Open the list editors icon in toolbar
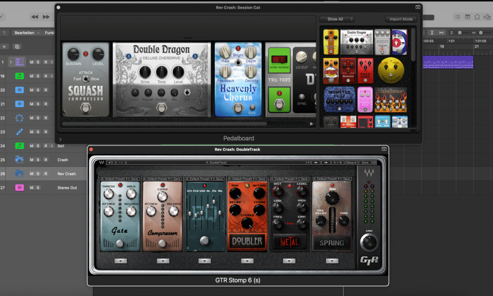 pyautogui.click(x=457, y=17)
